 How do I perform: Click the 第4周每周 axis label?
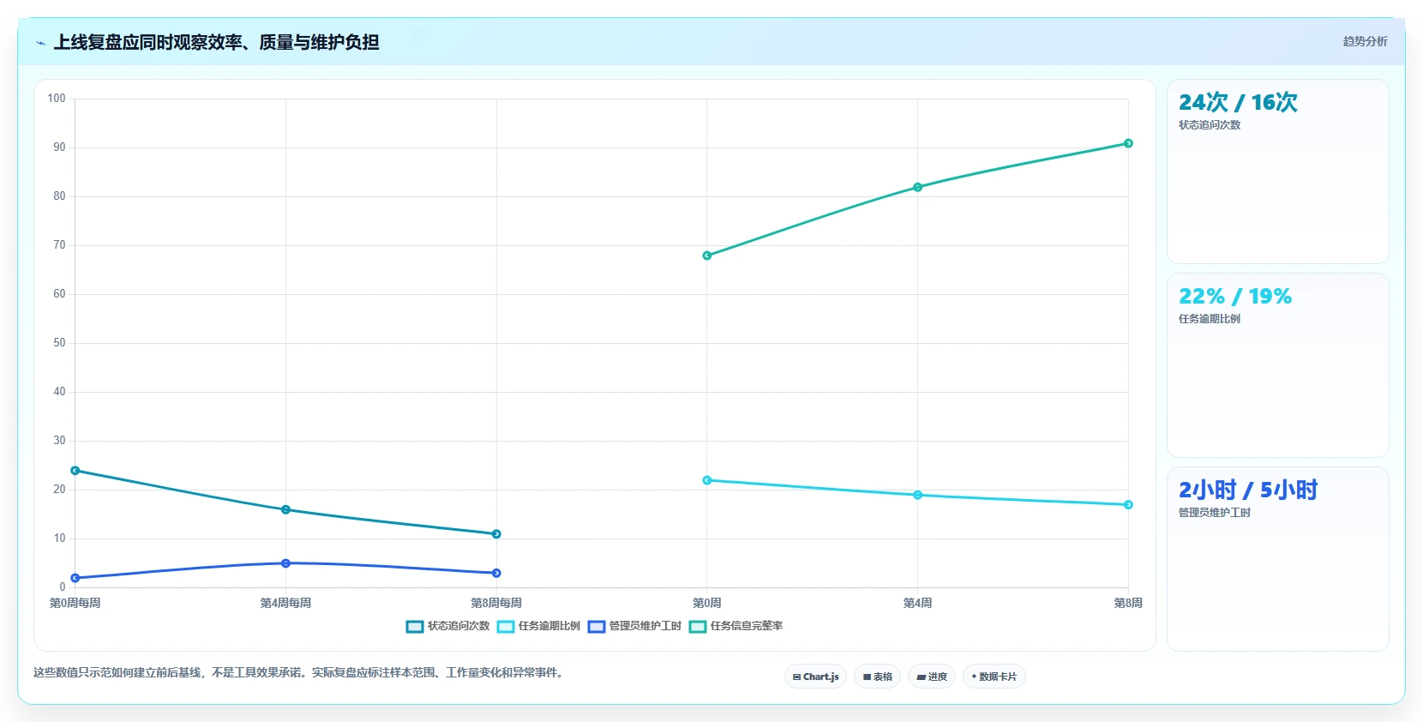285,603
